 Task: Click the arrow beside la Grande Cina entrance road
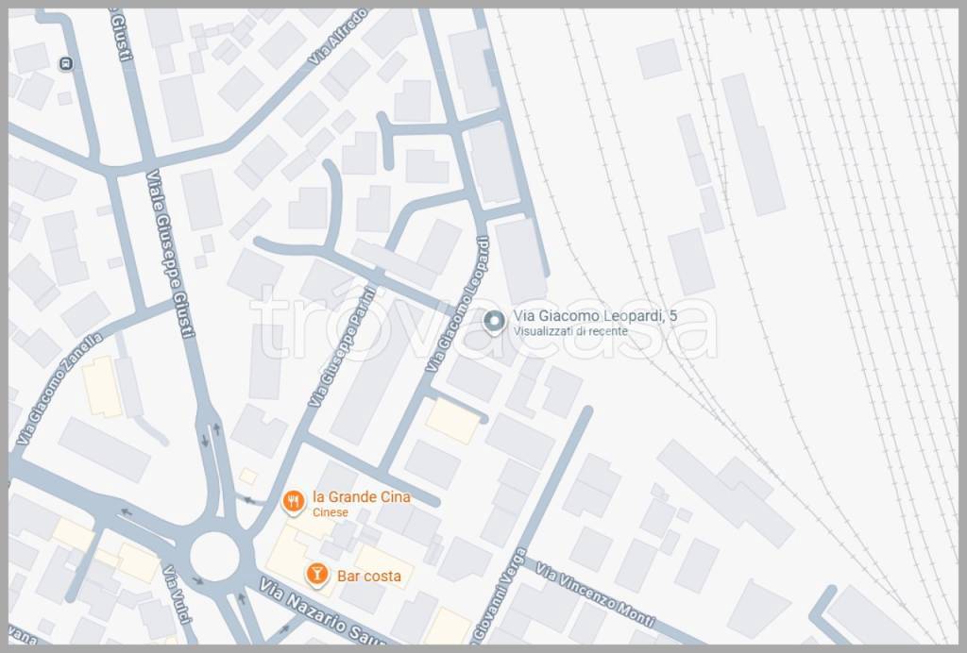pos(250,500)
